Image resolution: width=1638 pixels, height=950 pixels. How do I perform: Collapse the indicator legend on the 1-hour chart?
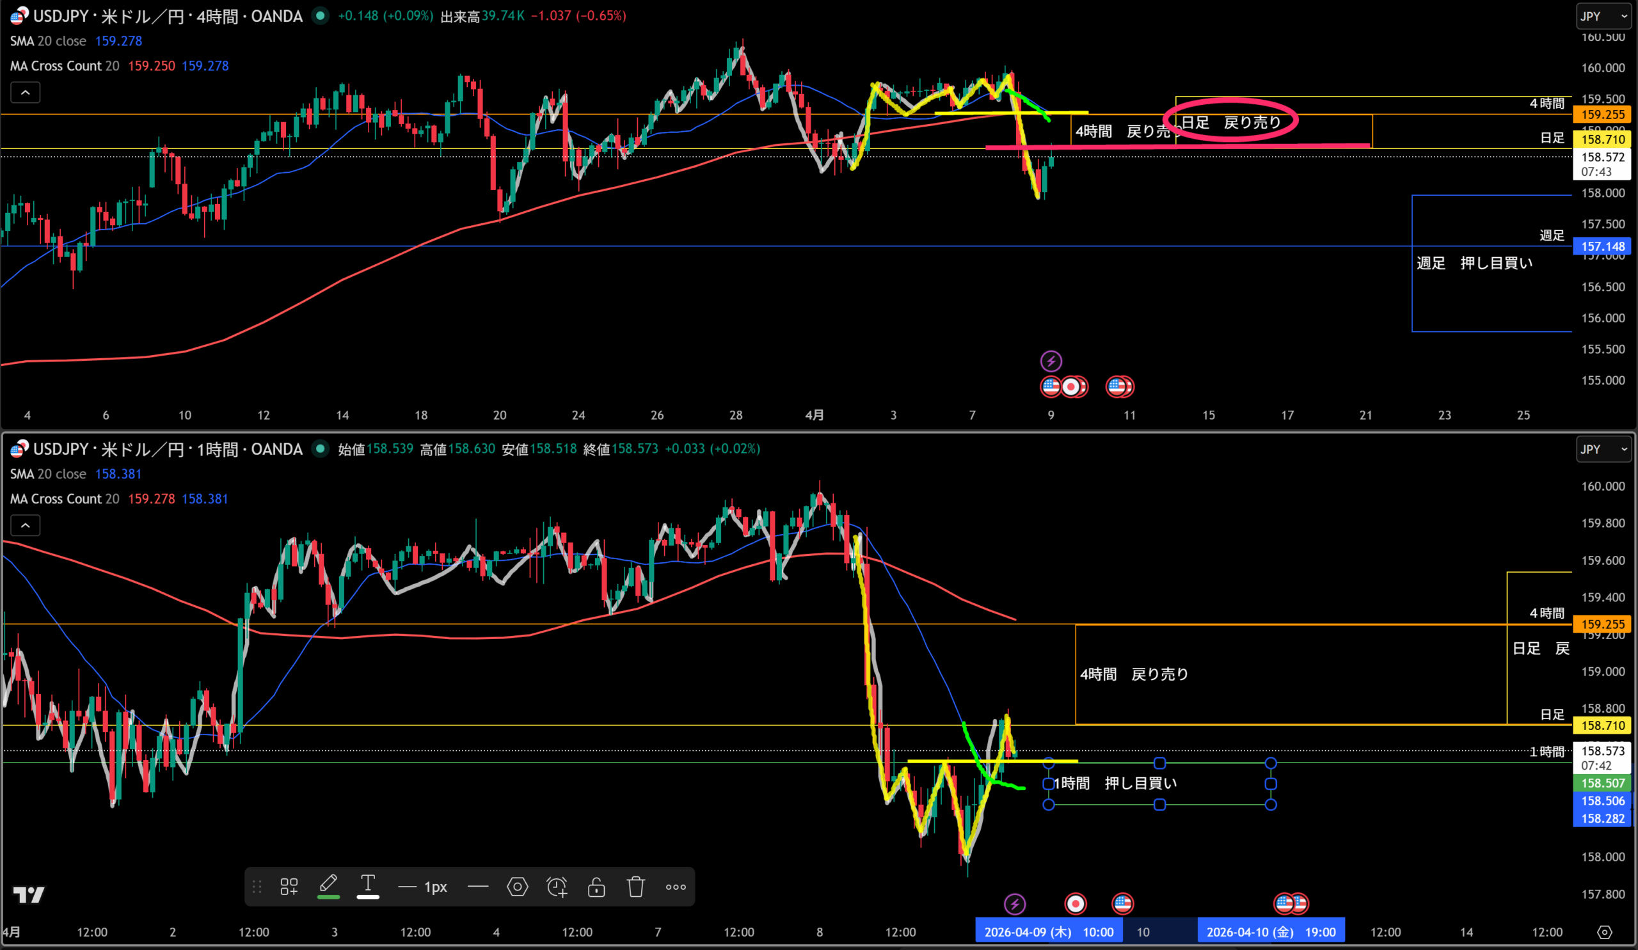[26, 525]
